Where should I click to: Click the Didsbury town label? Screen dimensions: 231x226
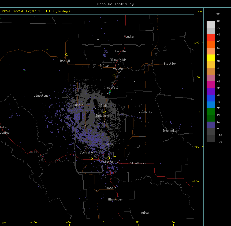click(x=103, y=116)
